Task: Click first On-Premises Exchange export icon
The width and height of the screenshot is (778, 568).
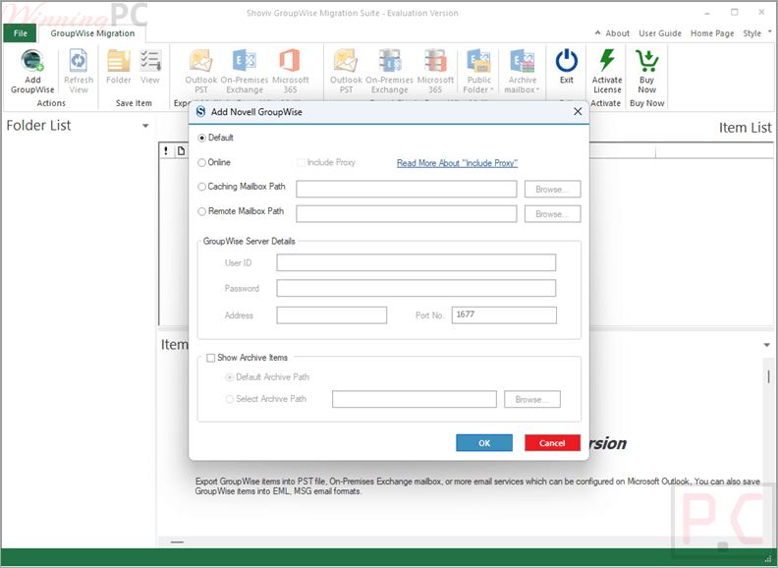Action: [245, 61]
